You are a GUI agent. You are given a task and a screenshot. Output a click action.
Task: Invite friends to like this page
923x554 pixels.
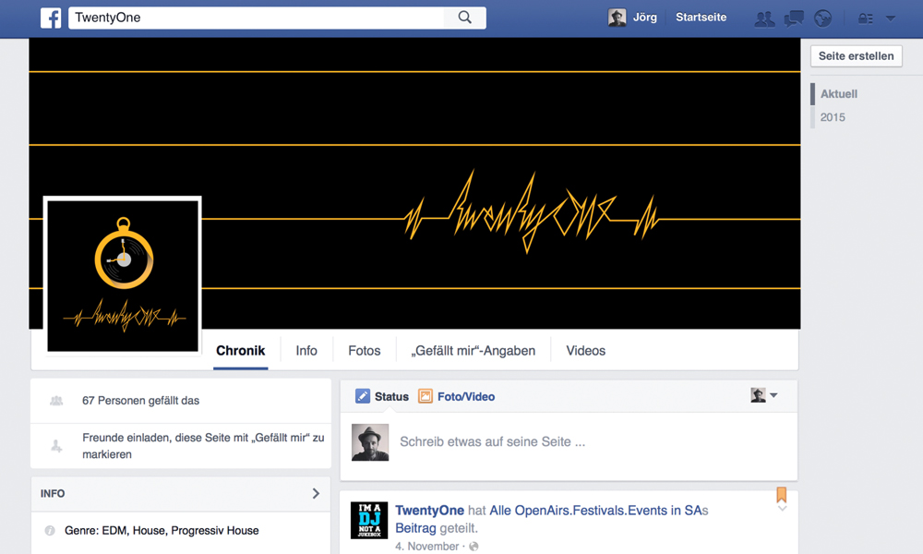[203, 446]
